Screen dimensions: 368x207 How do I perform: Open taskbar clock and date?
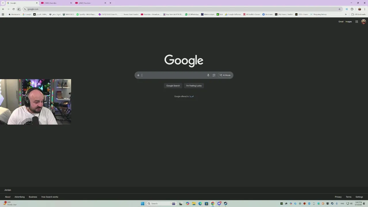(358, 204)
